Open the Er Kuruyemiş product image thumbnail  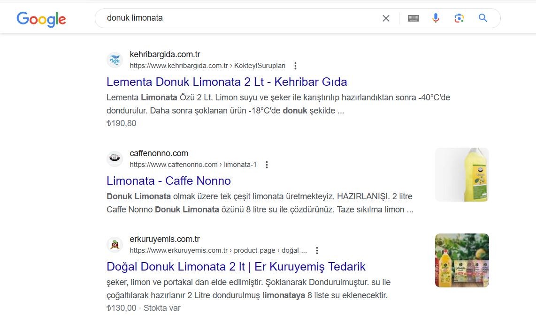click(x=462, y=260)
